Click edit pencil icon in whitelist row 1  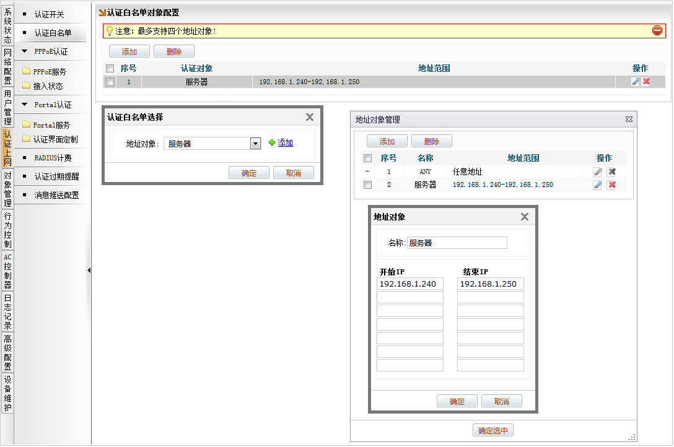[x=636, y=82]
